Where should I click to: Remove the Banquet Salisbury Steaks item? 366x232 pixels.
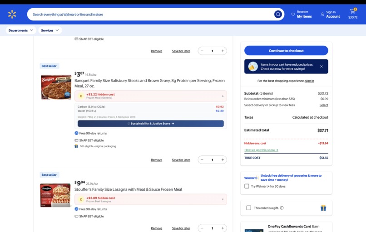click(156, 160)
